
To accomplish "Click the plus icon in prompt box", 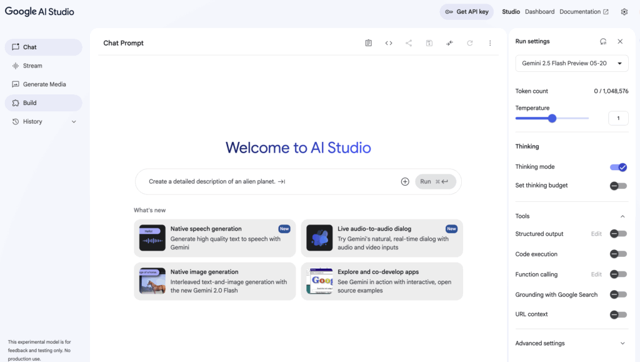I will coord(405,181).
